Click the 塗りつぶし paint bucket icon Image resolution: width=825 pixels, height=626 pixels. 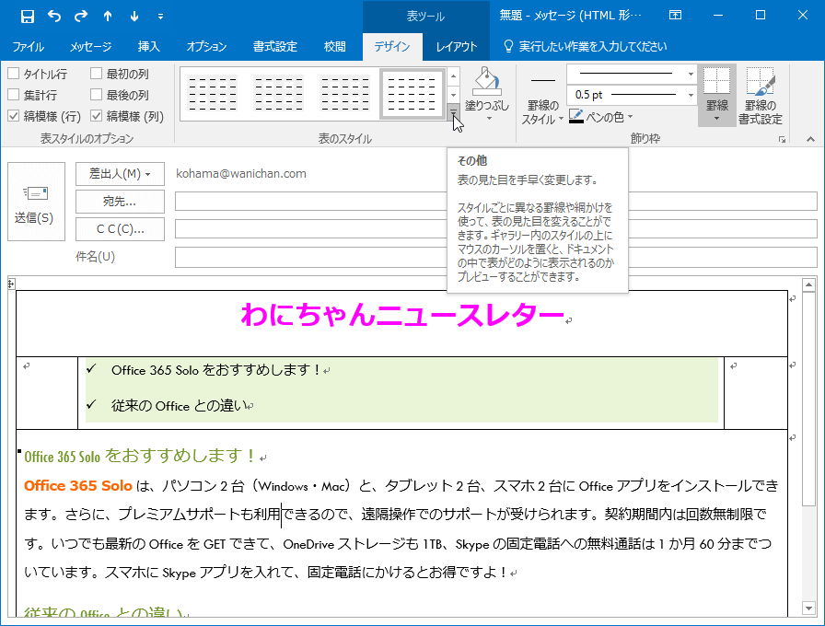tap(487, 80)
